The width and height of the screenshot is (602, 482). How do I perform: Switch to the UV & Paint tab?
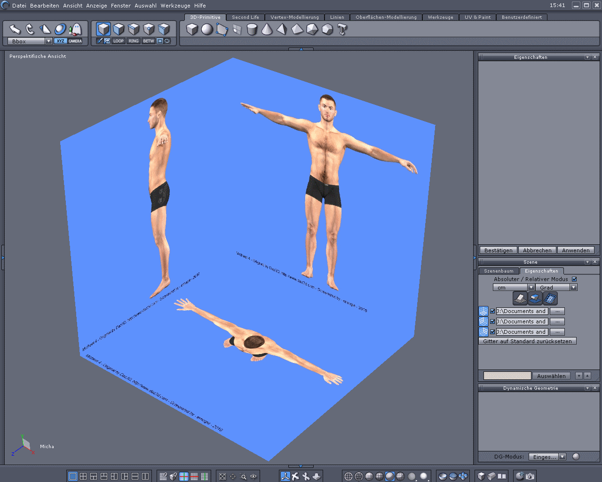click(477, 17)
